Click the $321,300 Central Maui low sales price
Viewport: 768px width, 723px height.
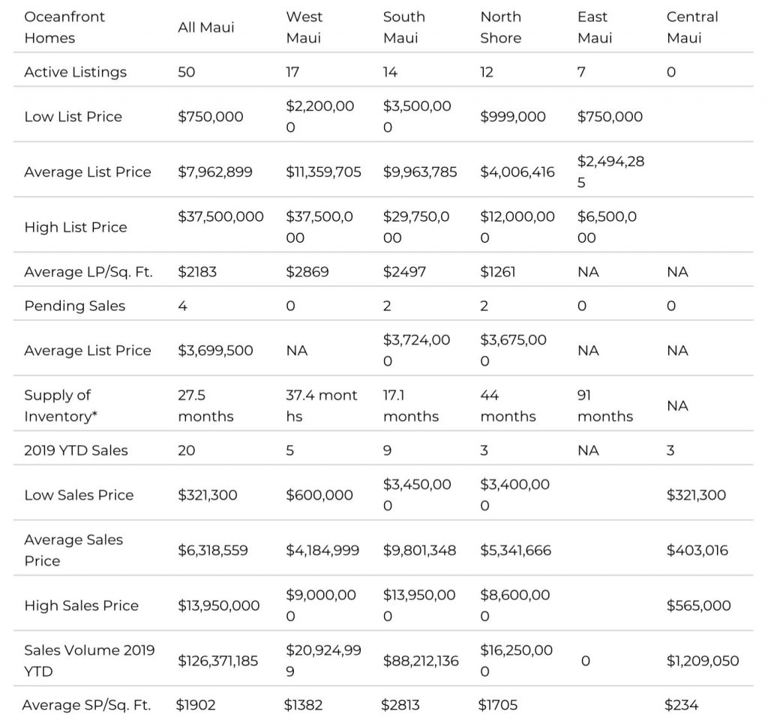(696, 495)
